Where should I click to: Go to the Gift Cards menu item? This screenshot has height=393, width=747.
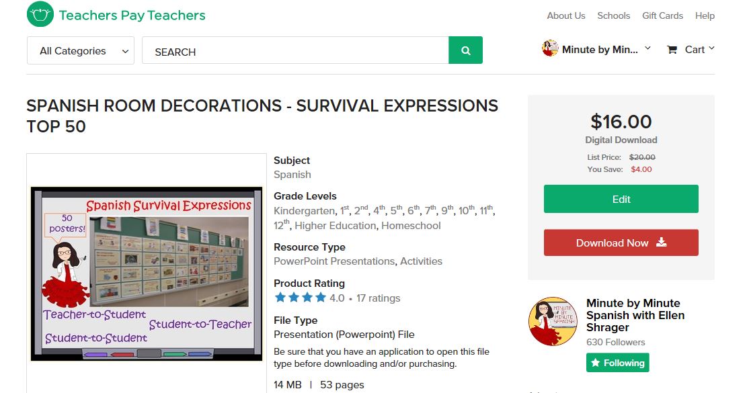662,15
